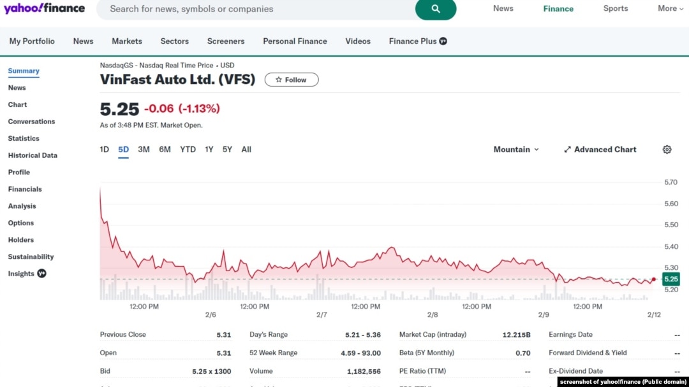Click the Previous Close value 5.31
This screenshot has height=387, width=689.
[224, 335]
